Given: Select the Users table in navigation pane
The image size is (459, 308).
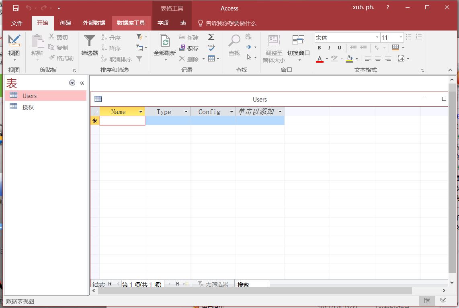Looking at the screenshot, I should click(x=46, y=96).
